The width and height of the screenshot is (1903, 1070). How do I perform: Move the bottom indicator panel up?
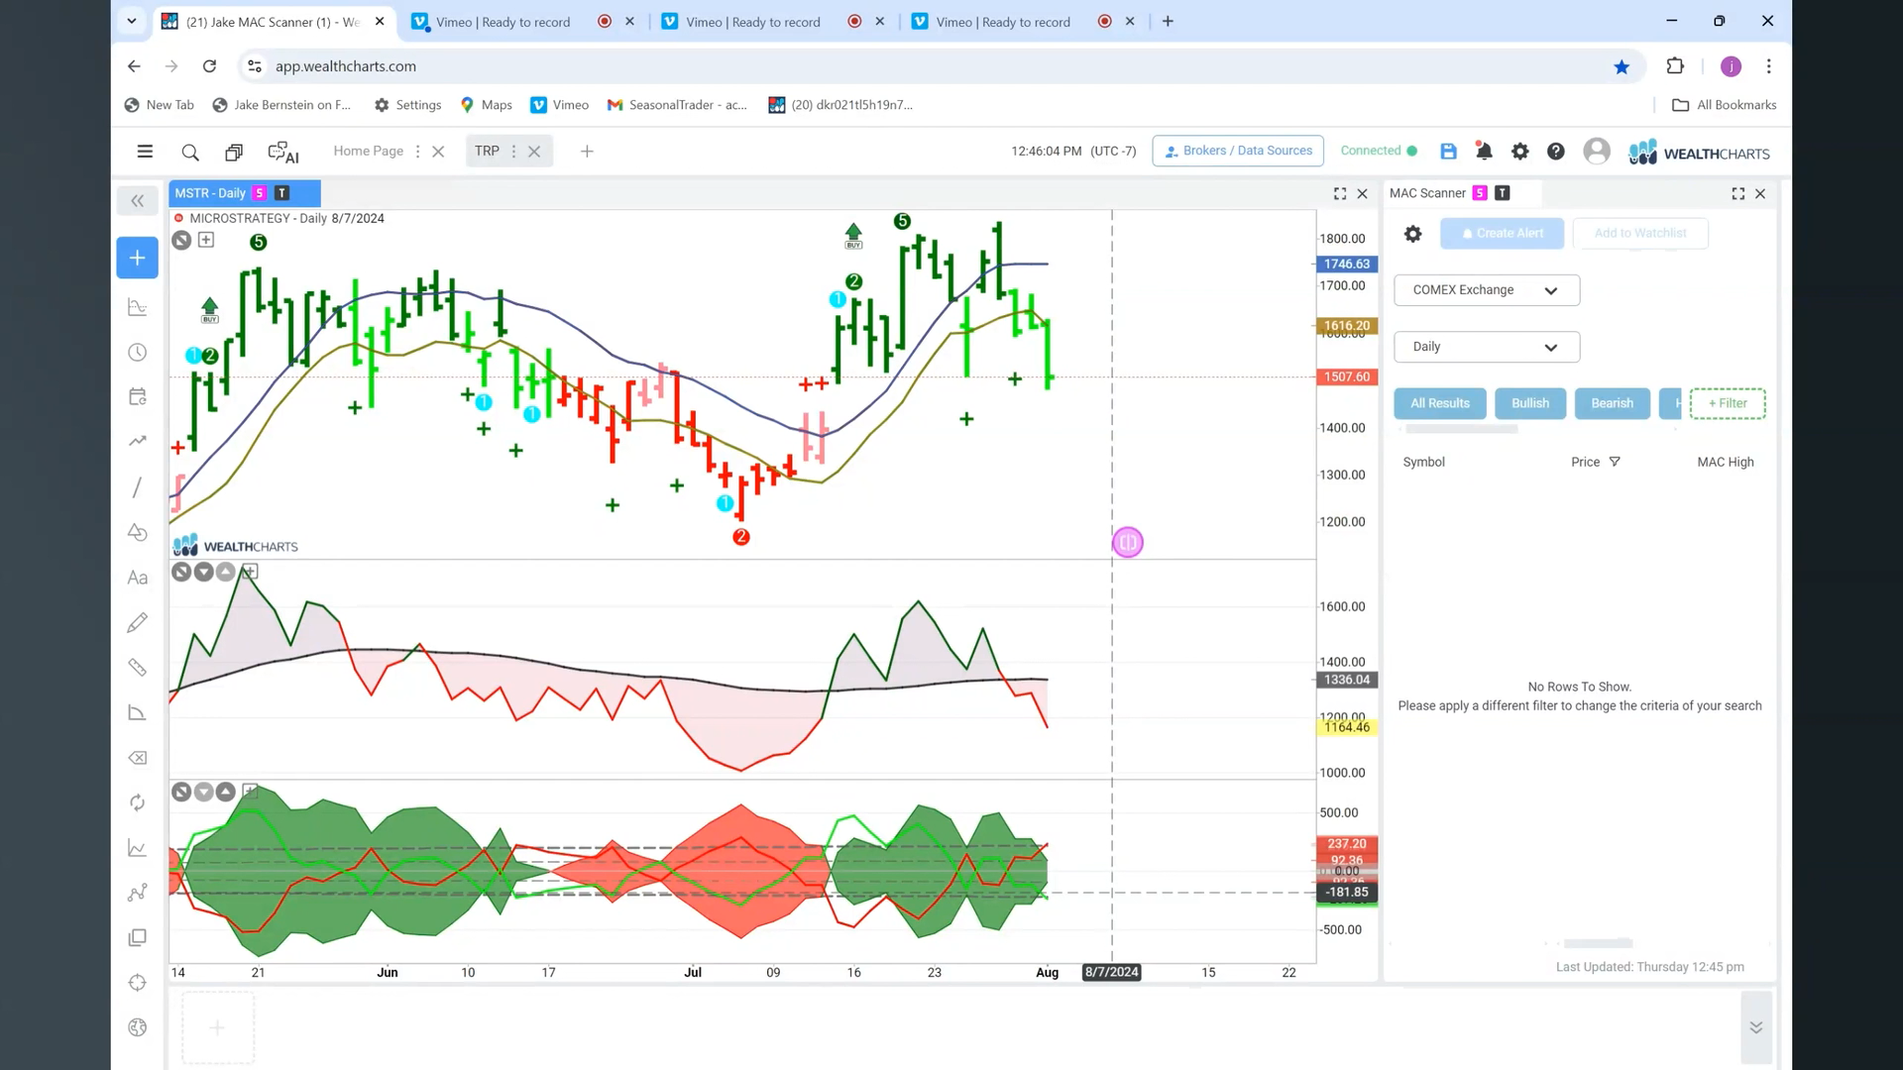click(x=226, y=792)
